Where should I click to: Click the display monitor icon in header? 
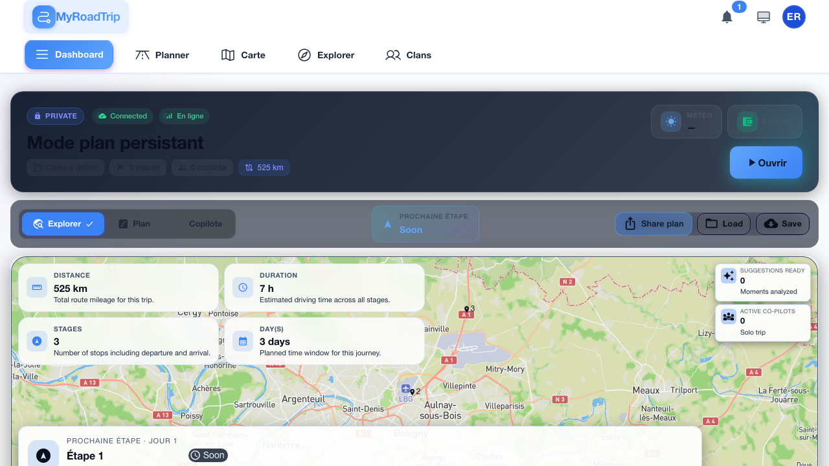click(764, 17)
